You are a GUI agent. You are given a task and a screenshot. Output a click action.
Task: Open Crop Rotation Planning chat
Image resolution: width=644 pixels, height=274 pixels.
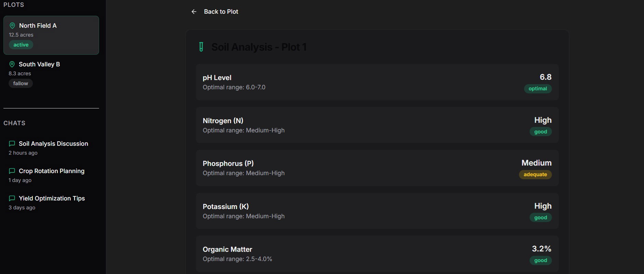51,175
